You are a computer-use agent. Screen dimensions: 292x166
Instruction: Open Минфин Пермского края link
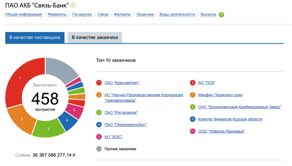[220, 95]
